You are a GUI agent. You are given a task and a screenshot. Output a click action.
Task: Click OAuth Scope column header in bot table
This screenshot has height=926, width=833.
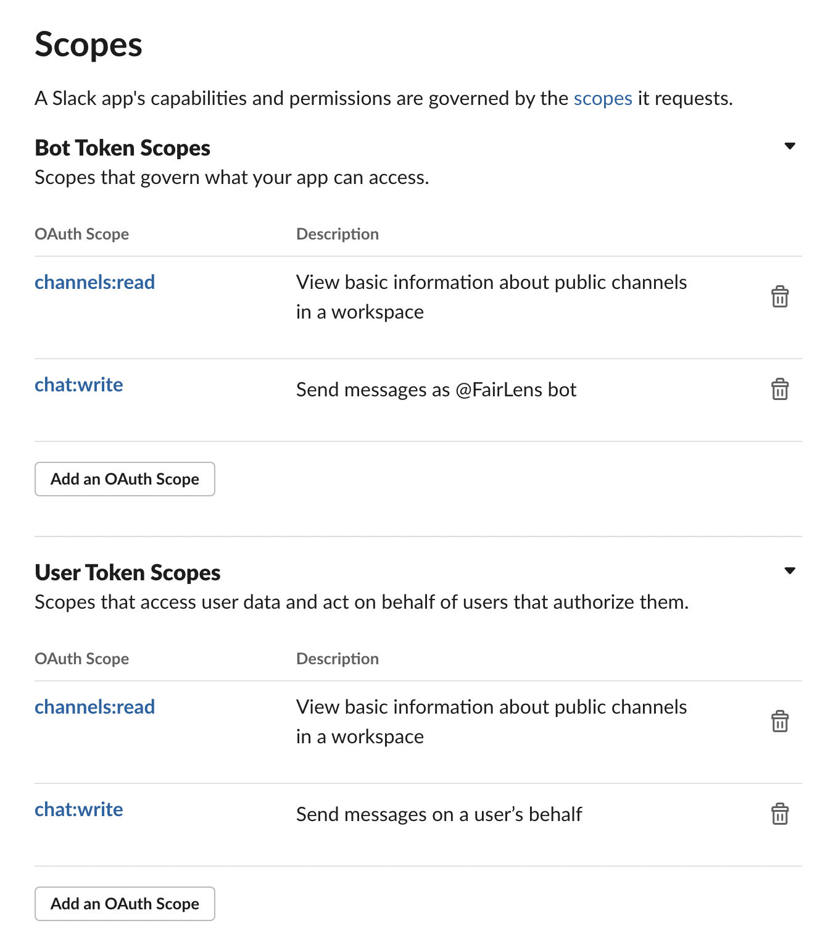coord(81,235)
